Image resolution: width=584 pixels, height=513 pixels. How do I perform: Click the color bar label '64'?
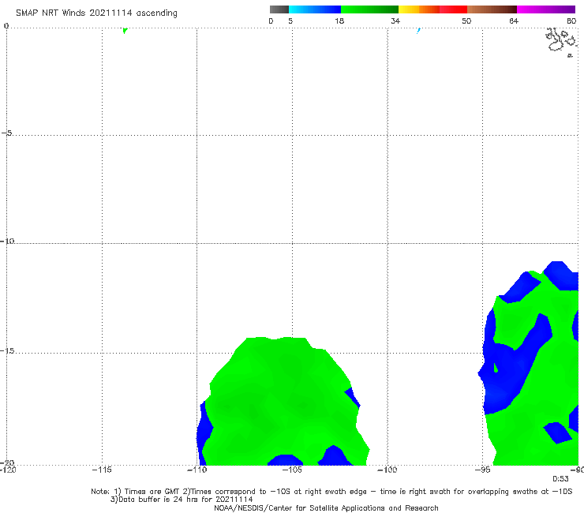click(514, 21)
